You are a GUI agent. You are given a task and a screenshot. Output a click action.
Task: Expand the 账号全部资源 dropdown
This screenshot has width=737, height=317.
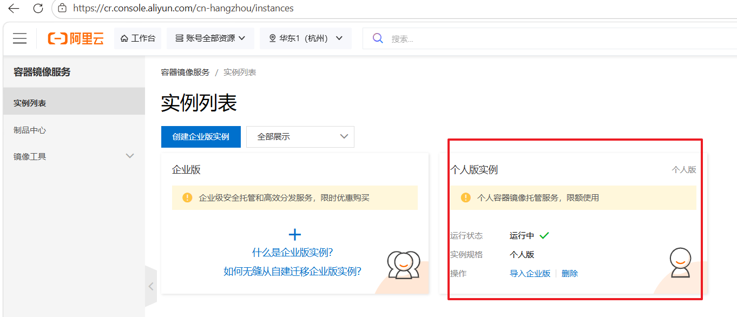(x=210, y=38)
